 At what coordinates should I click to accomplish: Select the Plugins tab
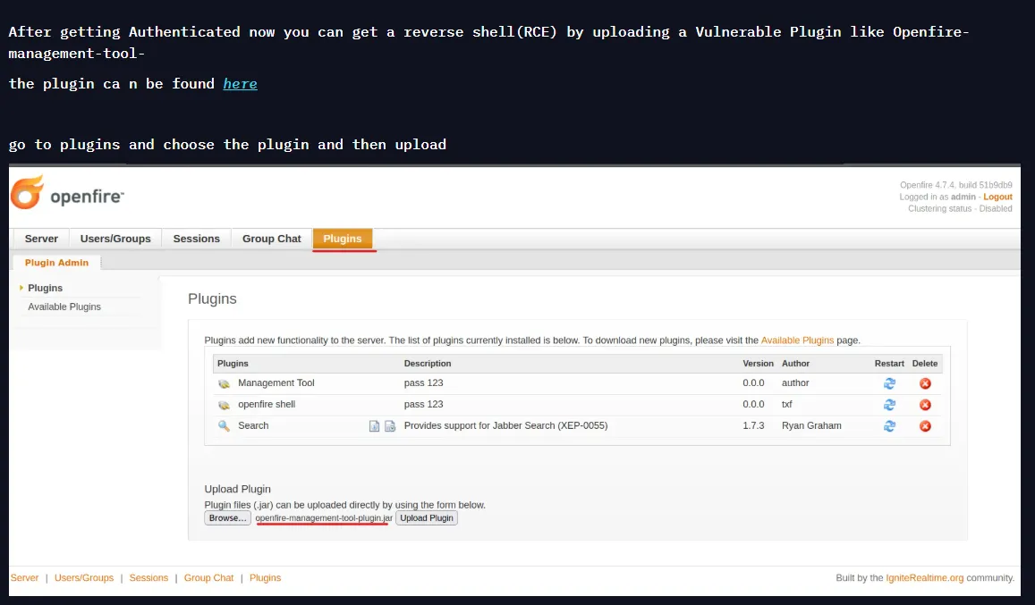tap(343, 239)
